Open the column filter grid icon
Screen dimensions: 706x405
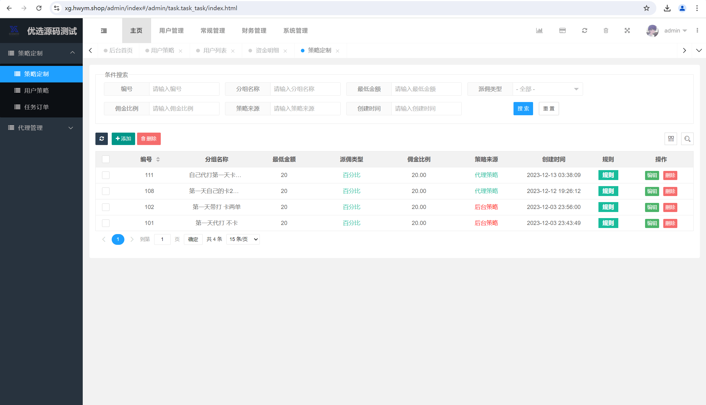(x=671, y=138)
